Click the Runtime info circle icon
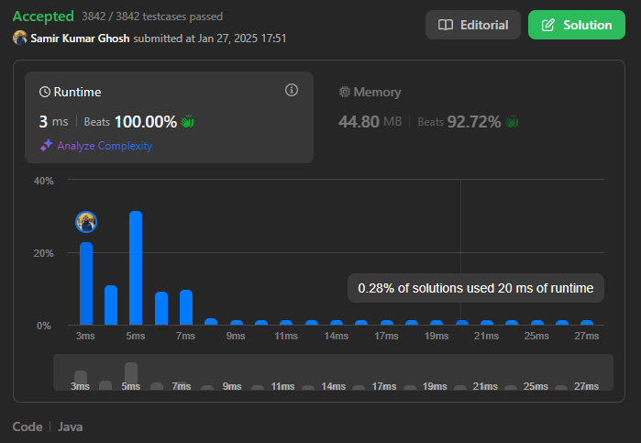This screenshot has height=443, width=641. coord(292,90)
